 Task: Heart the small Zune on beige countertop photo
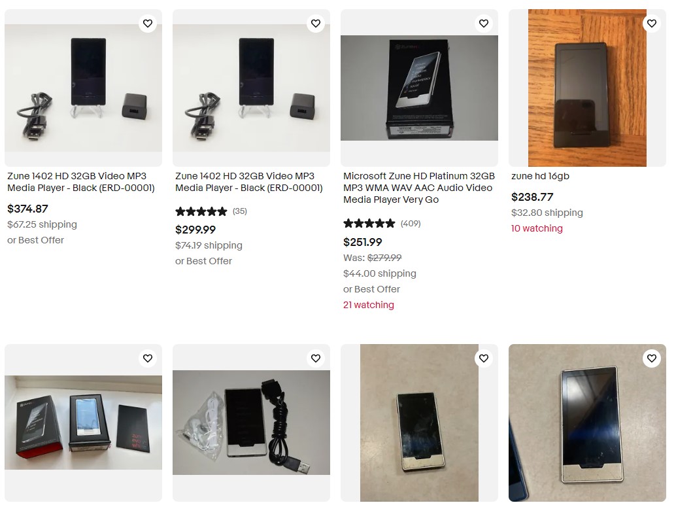[x=484, y=358]
